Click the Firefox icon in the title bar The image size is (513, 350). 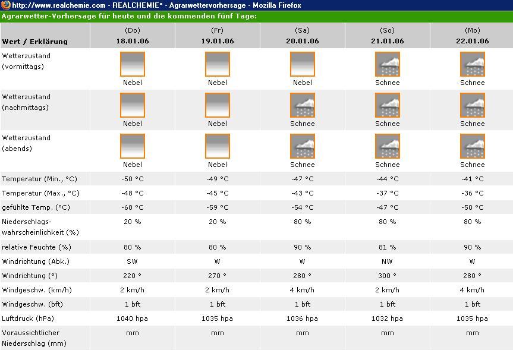click(6, 5)
